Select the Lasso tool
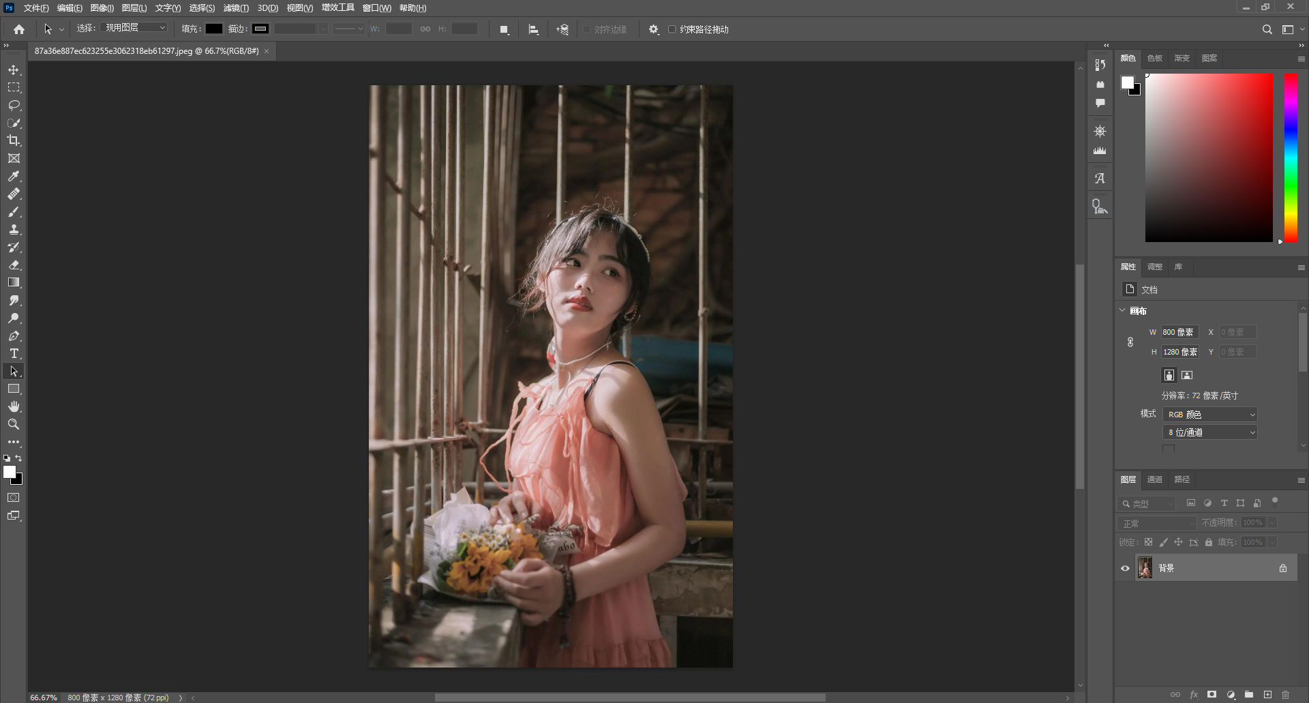Image resolution: width=1309 pixels, height=703 pixels. [14, 106]
